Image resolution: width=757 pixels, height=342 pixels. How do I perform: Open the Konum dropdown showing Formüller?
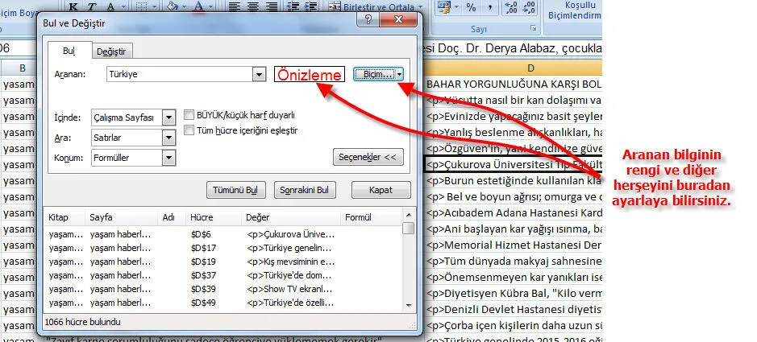coord(168,158)
